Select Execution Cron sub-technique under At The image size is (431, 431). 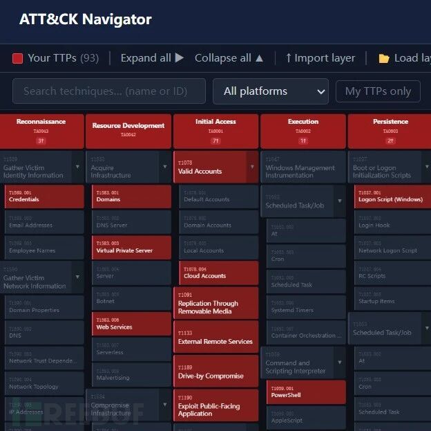click(306, 256)
